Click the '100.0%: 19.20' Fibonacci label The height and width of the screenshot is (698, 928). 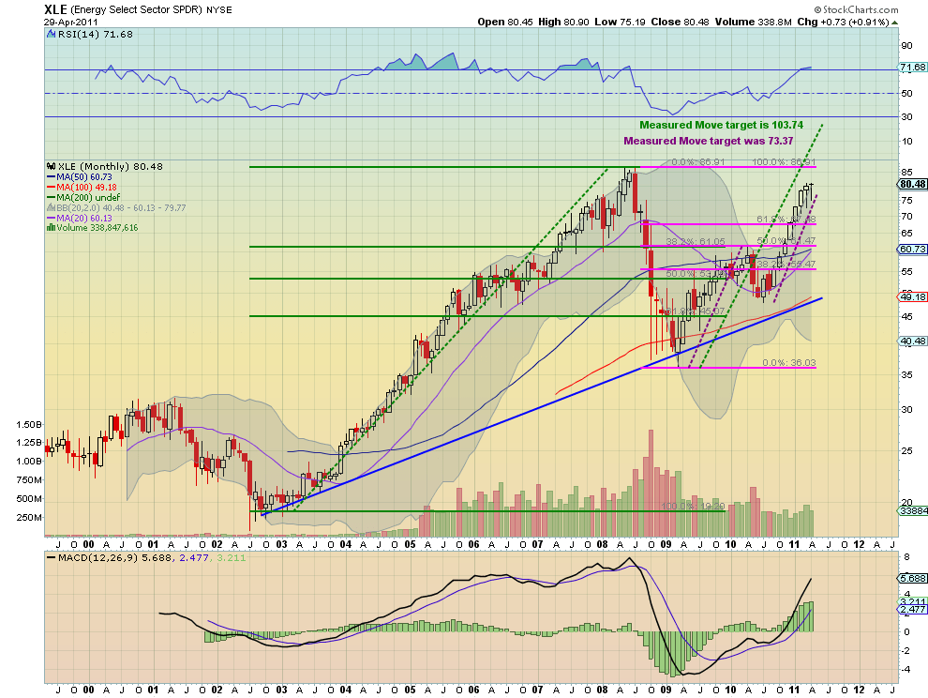point(693,506)
